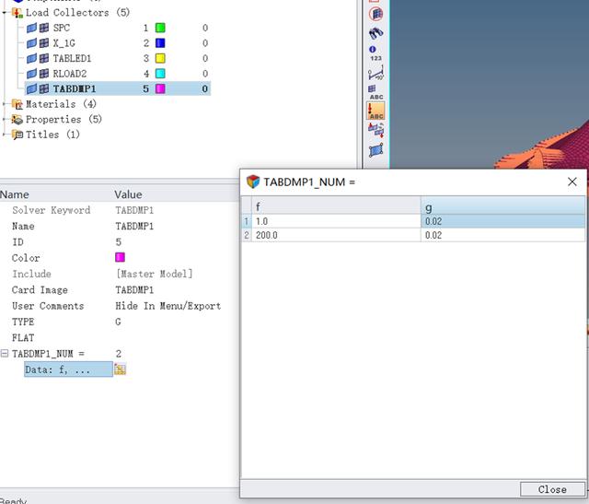Viewport: 589px width, 504px height.
Task: Click the magenta TABDMP1 tree color swatch
Action: coord(160,88)
